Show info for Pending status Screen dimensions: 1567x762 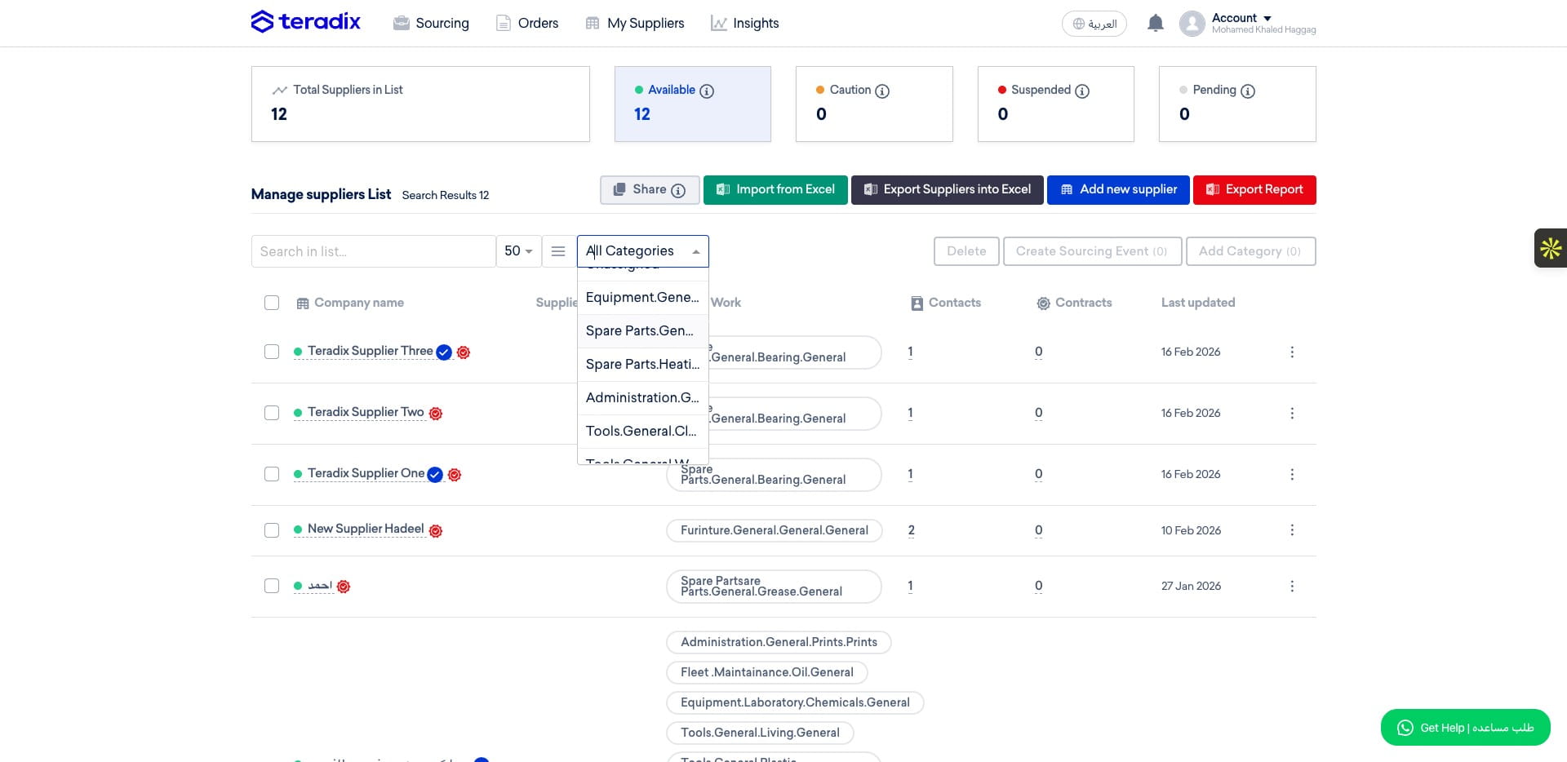(x=1248, y=91)
